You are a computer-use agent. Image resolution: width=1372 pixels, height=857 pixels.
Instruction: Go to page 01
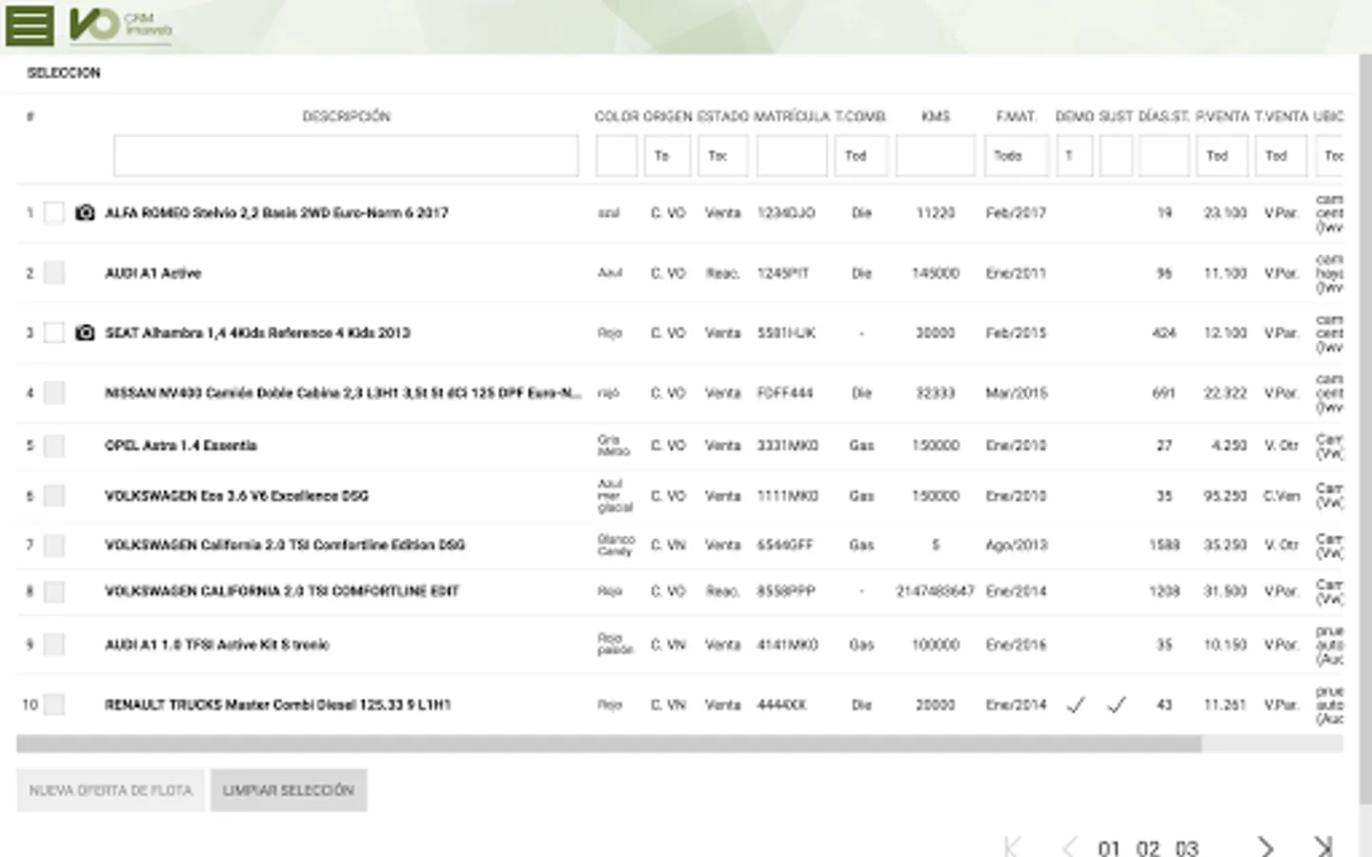click(1109, 847)
